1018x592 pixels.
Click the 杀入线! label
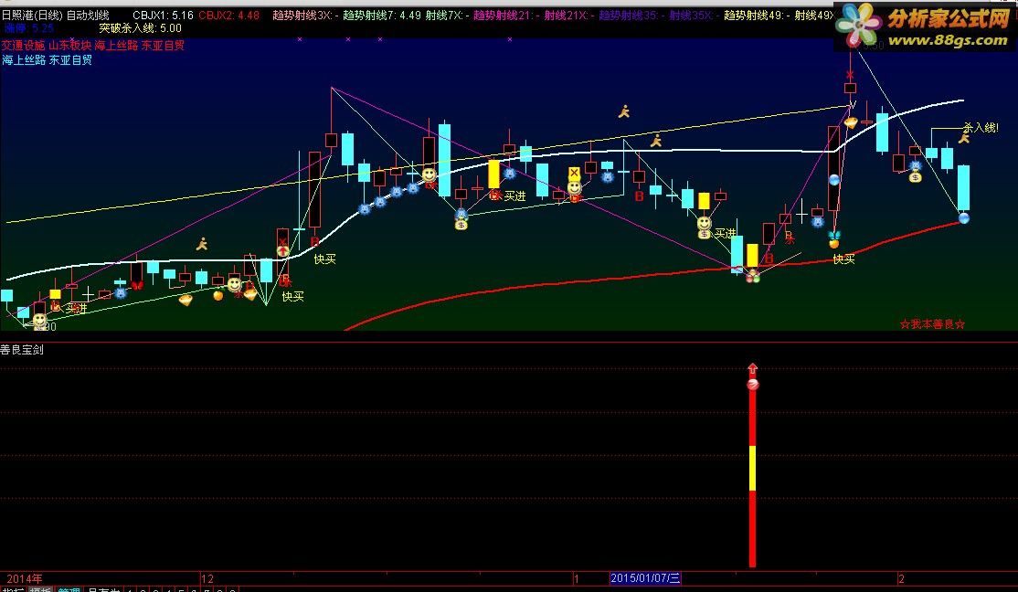981,127
